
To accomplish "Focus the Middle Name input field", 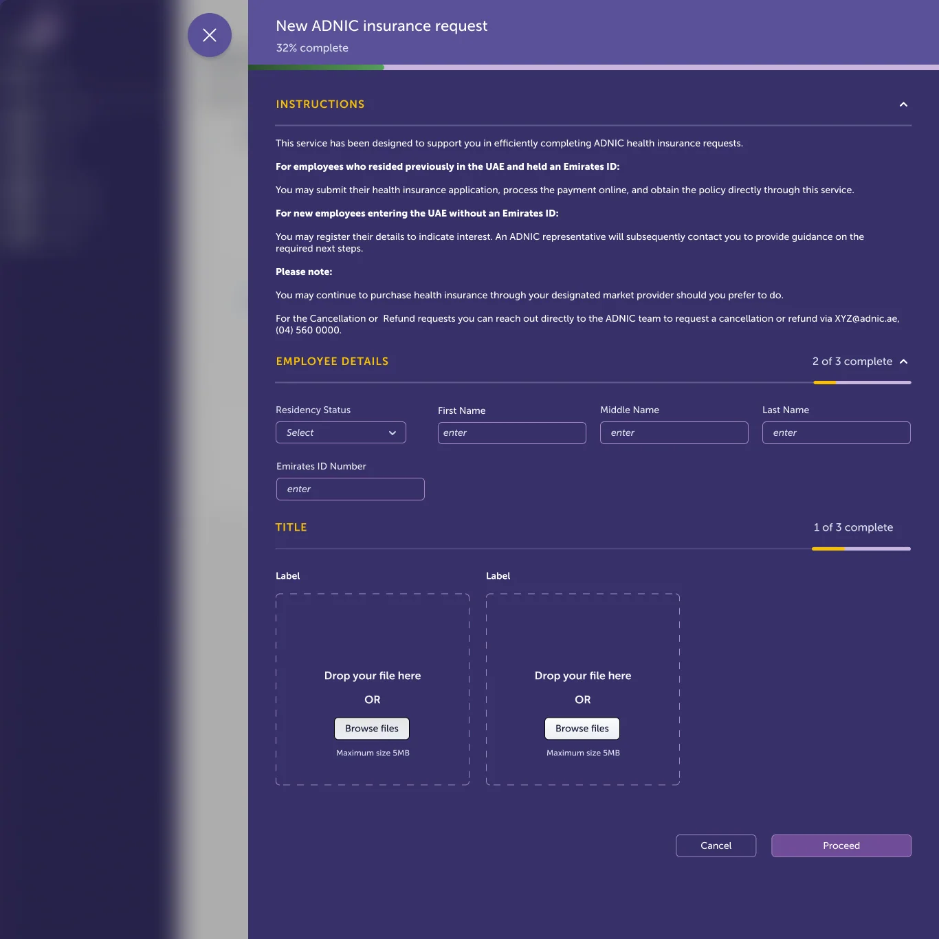I will [674, 432].
